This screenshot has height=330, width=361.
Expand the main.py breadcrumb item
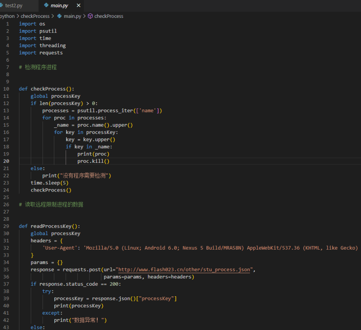[x=73, y=16]
